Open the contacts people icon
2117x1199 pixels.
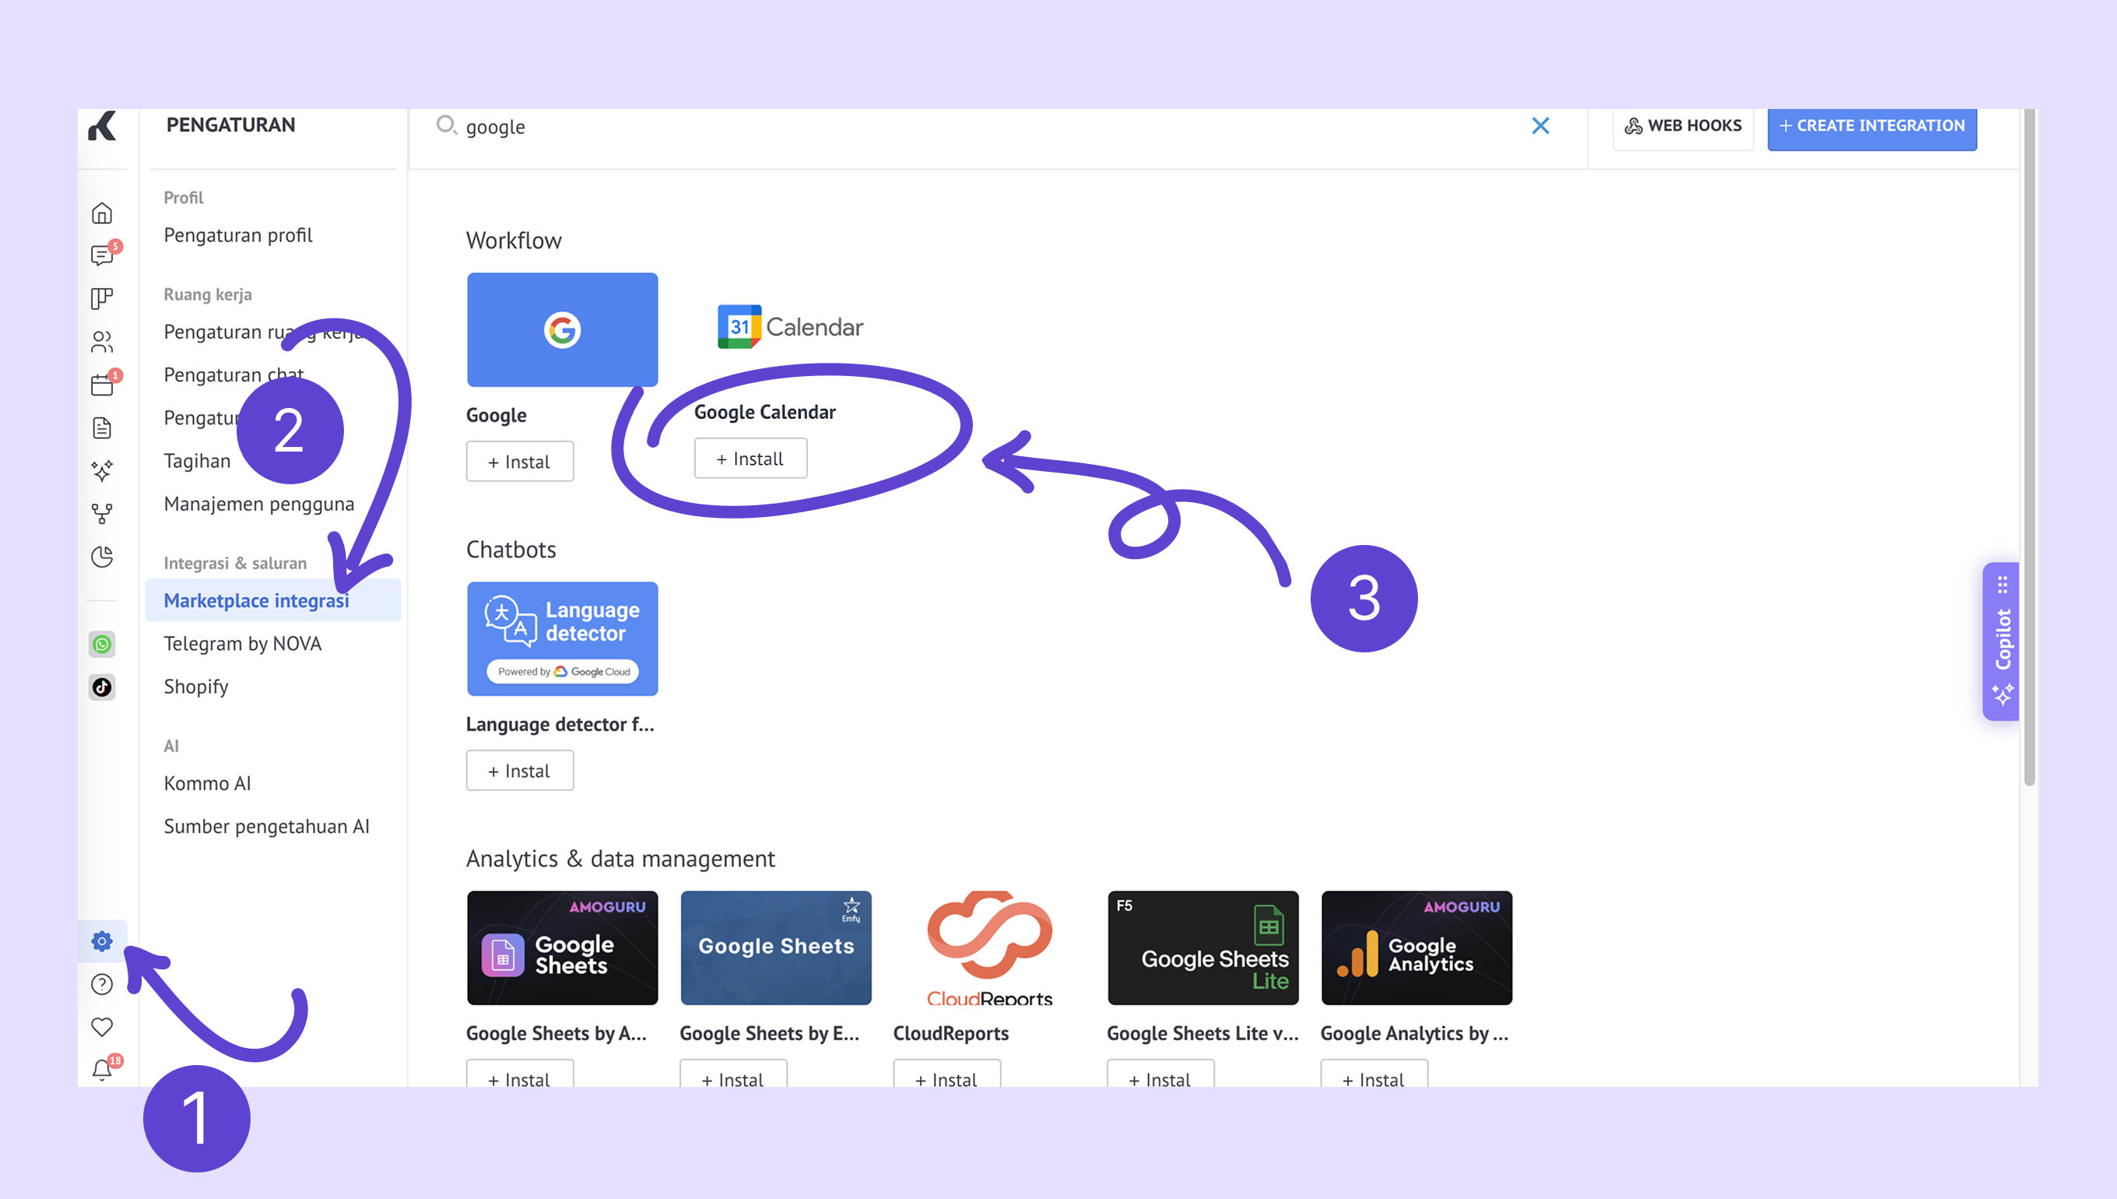(102, 341)
